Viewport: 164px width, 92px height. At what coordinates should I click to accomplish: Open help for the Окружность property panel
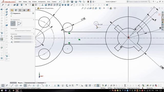pos(33,13)
